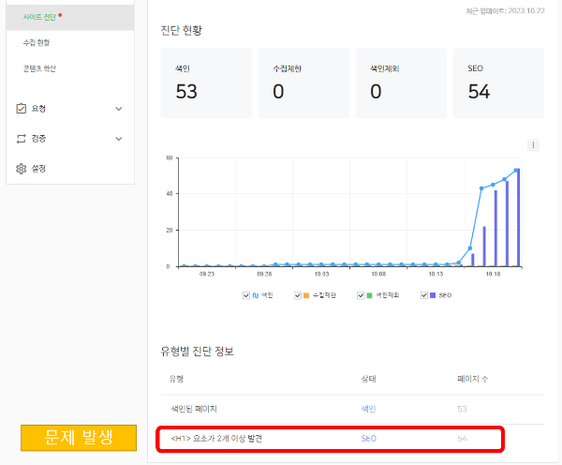Click the 최근 업데이트 date text
Image resolution: width=562 pixels, height=465 pixels.
click(506, 11)
